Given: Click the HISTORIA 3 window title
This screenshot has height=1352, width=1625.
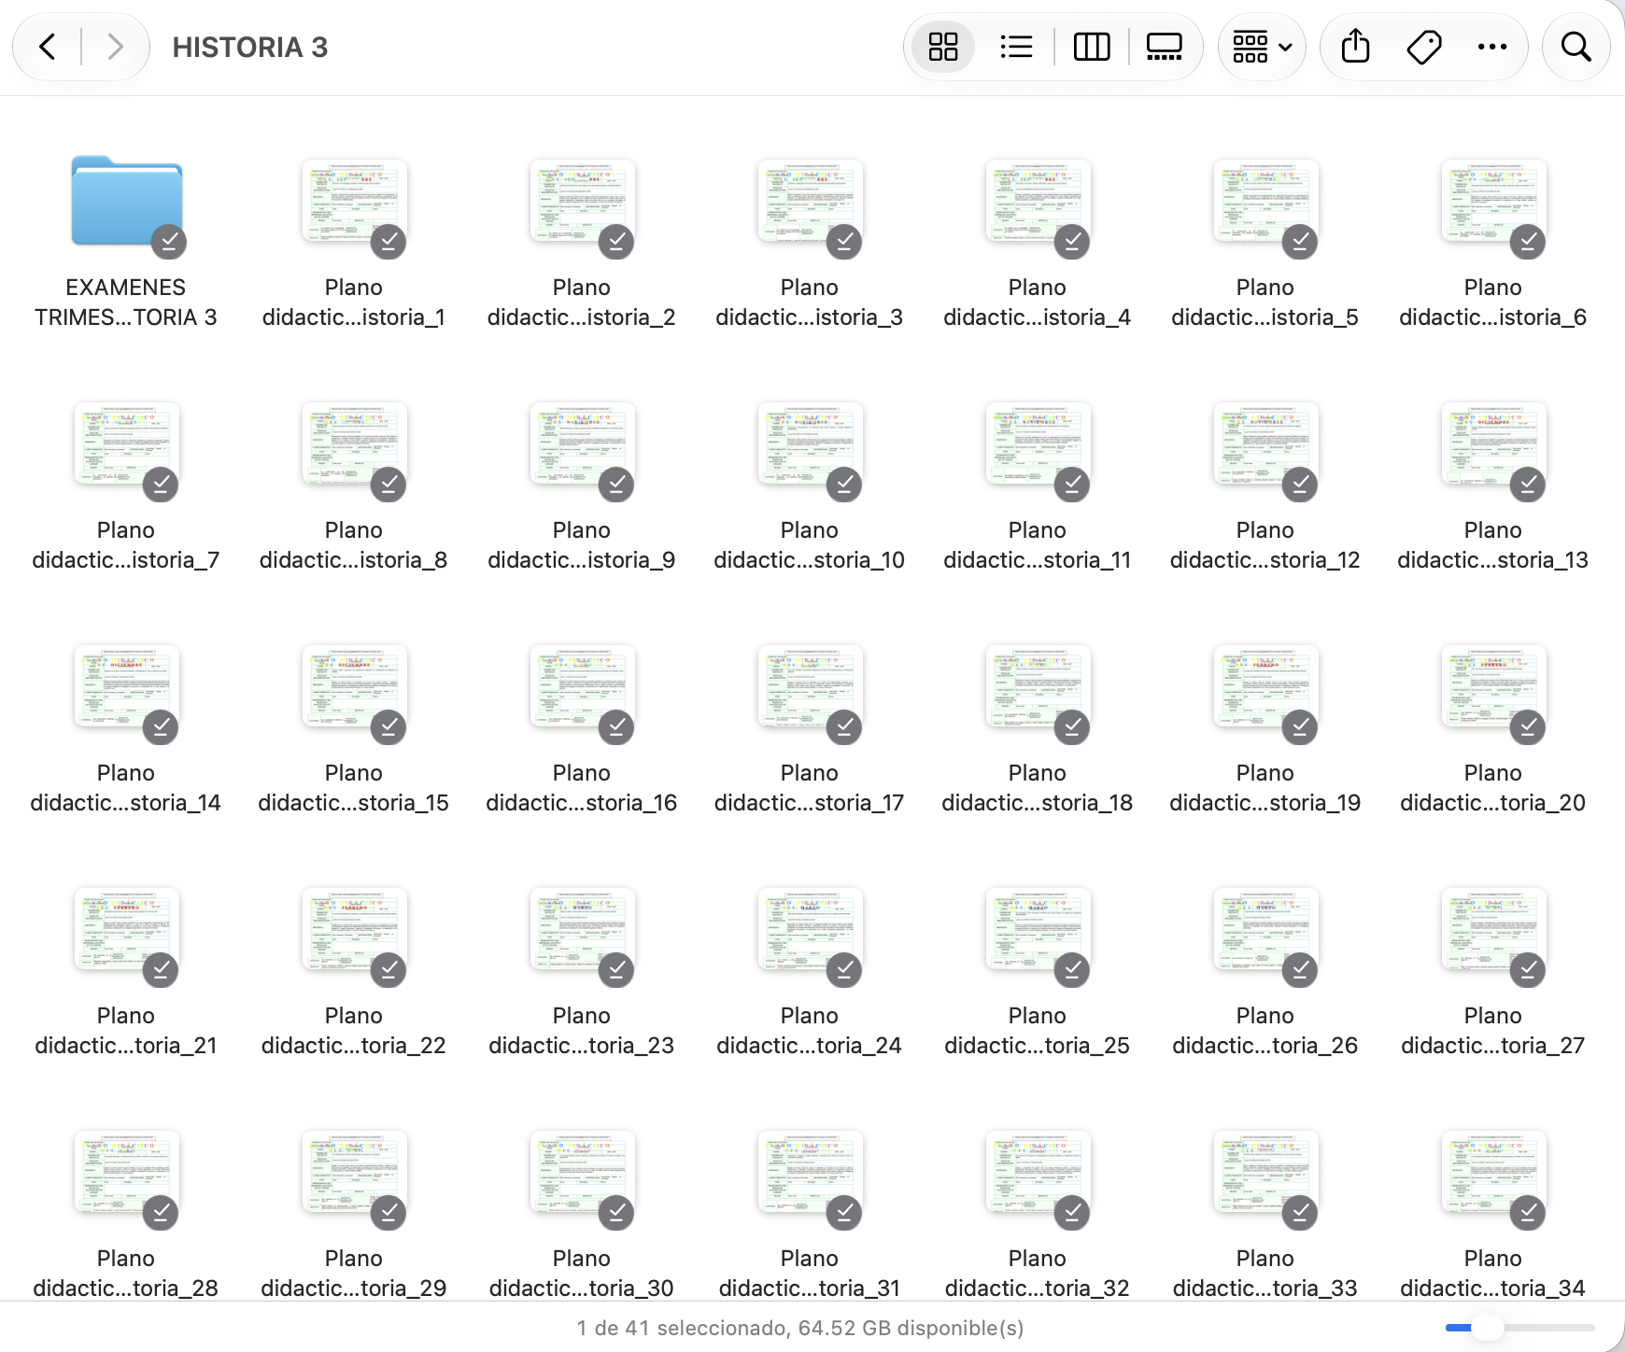Looking at the screenshot, I should (250, 47).
